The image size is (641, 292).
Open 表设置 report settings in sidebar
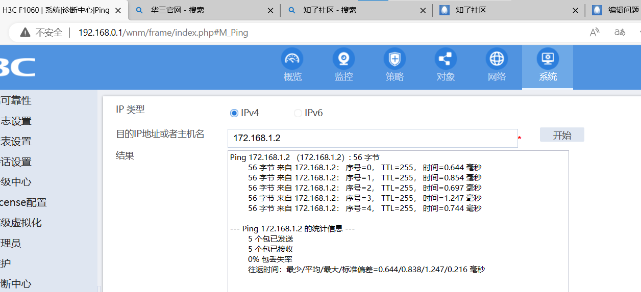point(16,141)
